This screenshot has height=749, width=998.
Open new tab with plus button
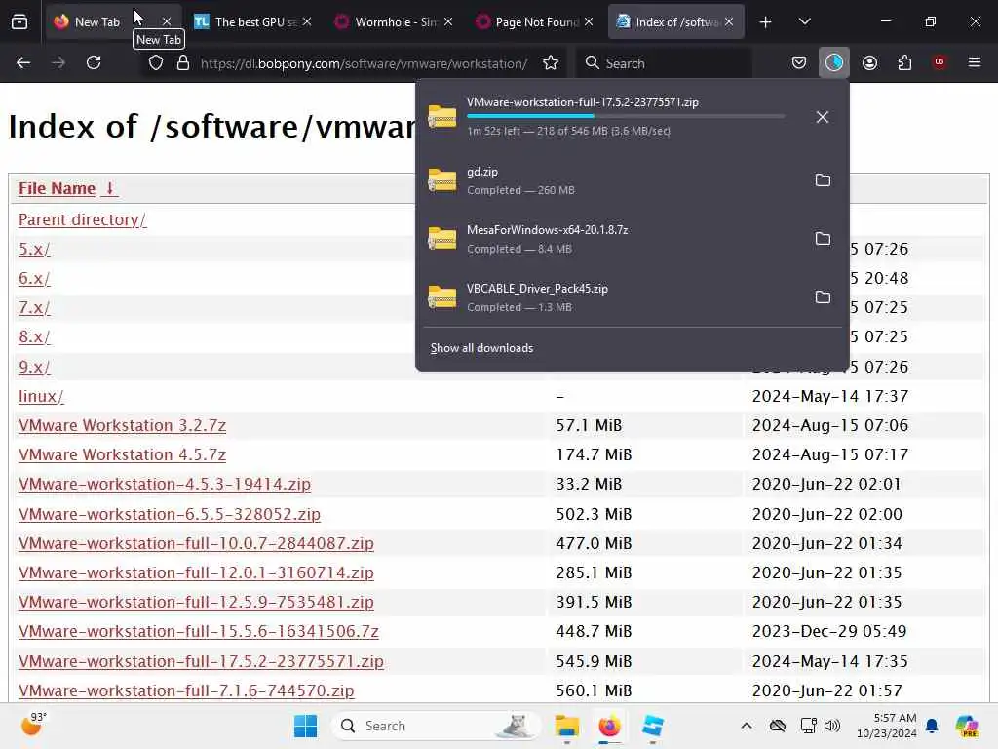[x=766, y=22]
